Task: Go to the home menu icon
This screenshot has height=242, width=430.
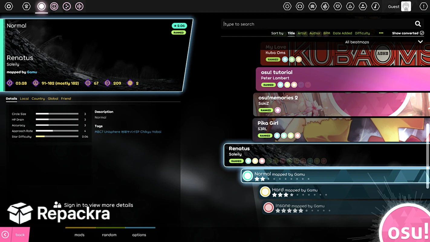Action: 26,6
